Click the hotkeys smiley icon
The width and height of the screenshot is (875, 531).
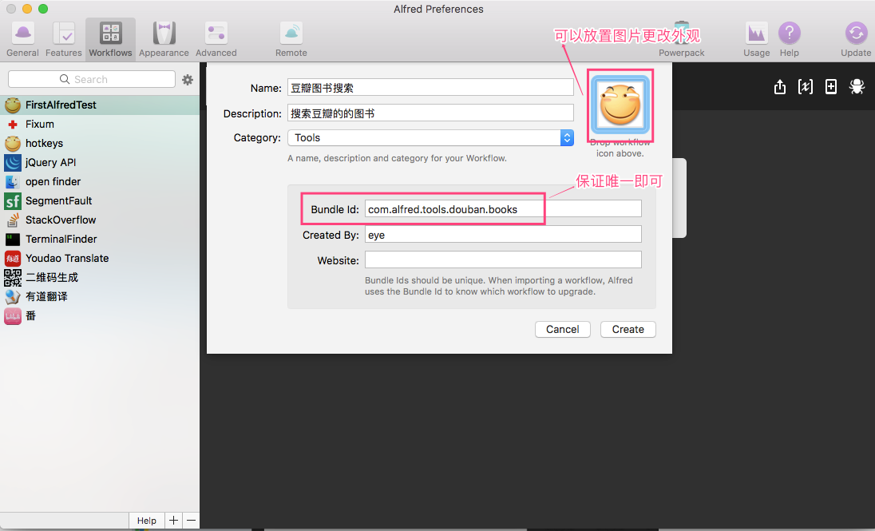(12, 143)
